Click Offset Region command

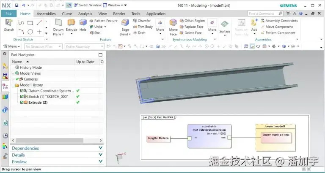192,21
